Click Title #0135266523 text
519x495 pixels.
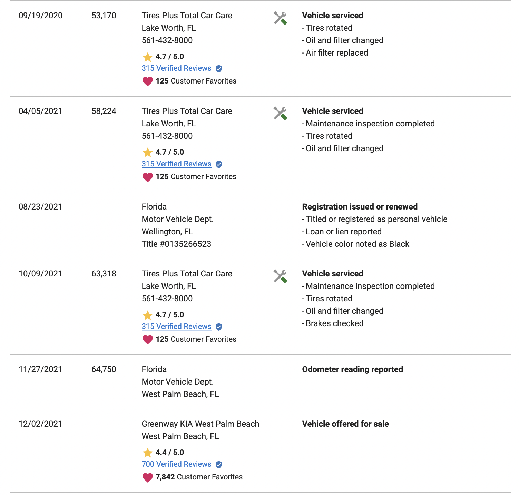(176, 244)
